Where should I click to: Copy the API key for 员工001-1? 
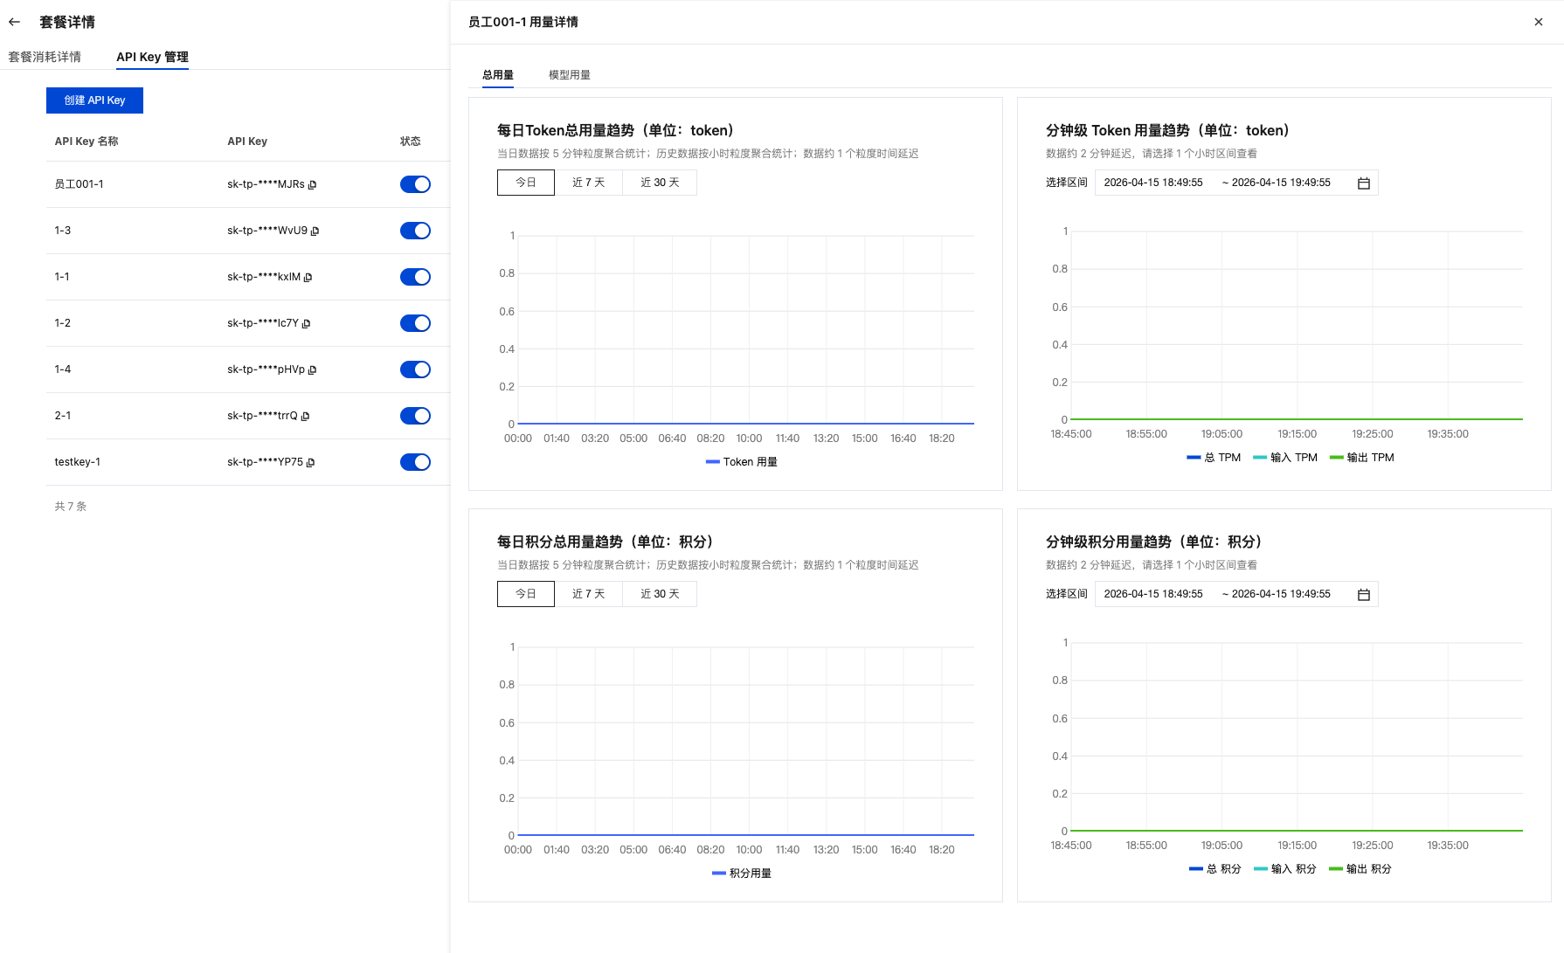[313, 185]
